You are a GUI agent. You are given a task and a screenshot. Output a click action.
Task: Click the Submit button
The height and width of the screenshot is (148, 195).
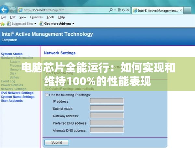coord(57,142)
